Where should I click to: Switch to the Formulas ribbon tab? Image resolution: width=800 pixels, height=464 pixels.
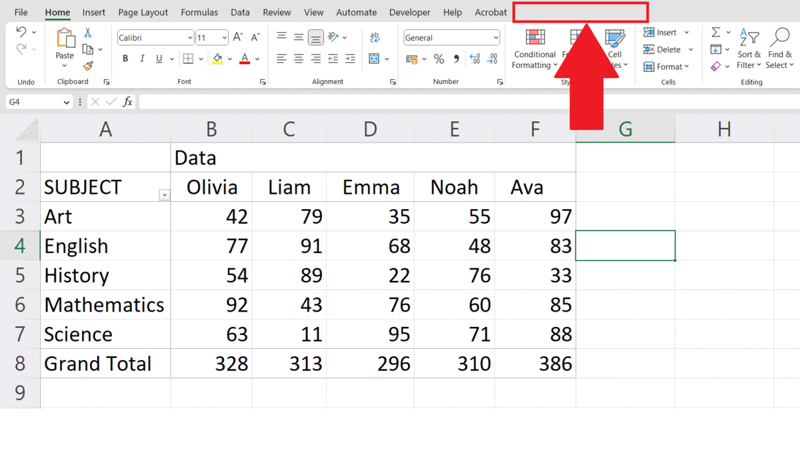pos(199,11)
